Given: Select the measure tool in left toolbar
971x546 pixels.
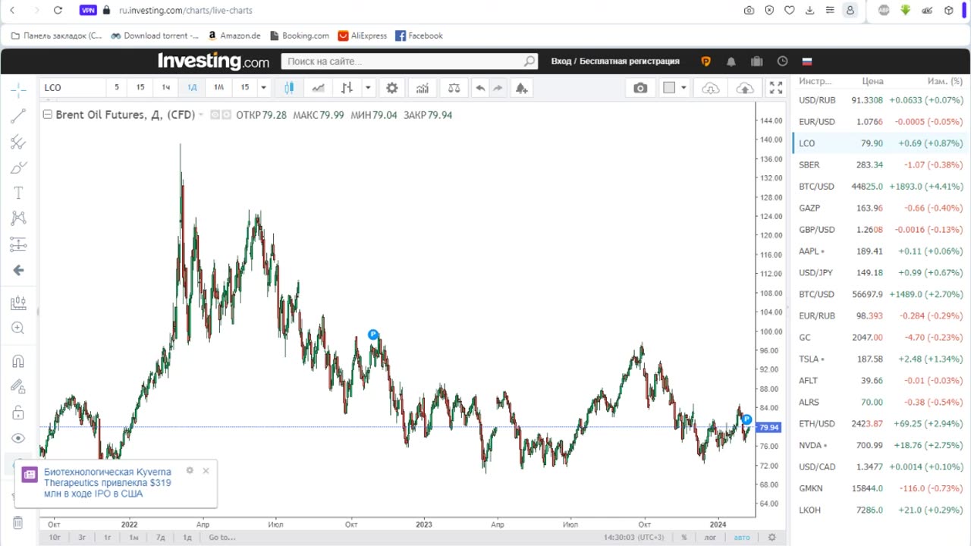Looking at the screenshot, I should (x=18, y=303).
